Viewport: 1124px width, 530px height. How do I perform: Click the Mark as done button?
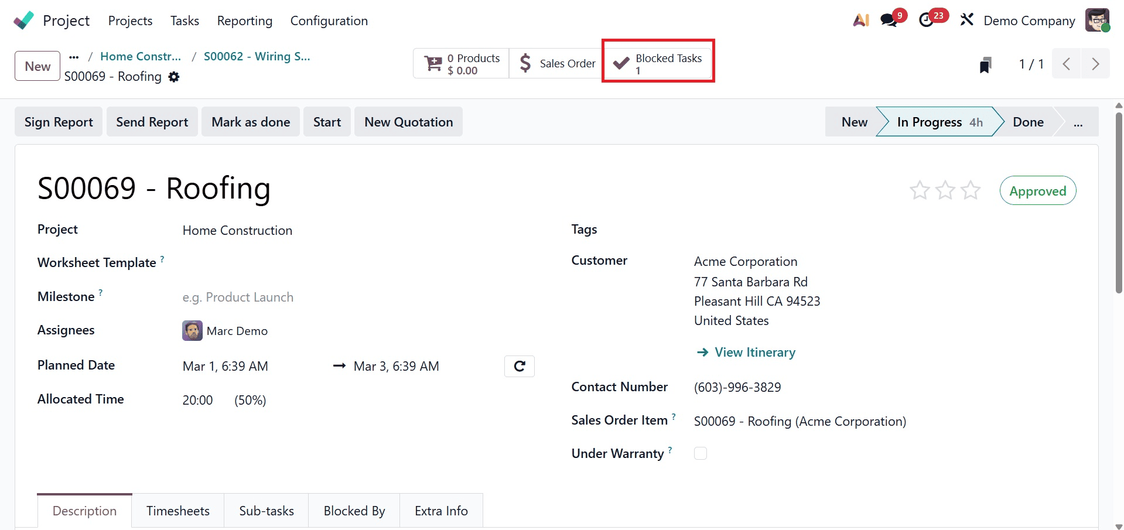point(250,122)
